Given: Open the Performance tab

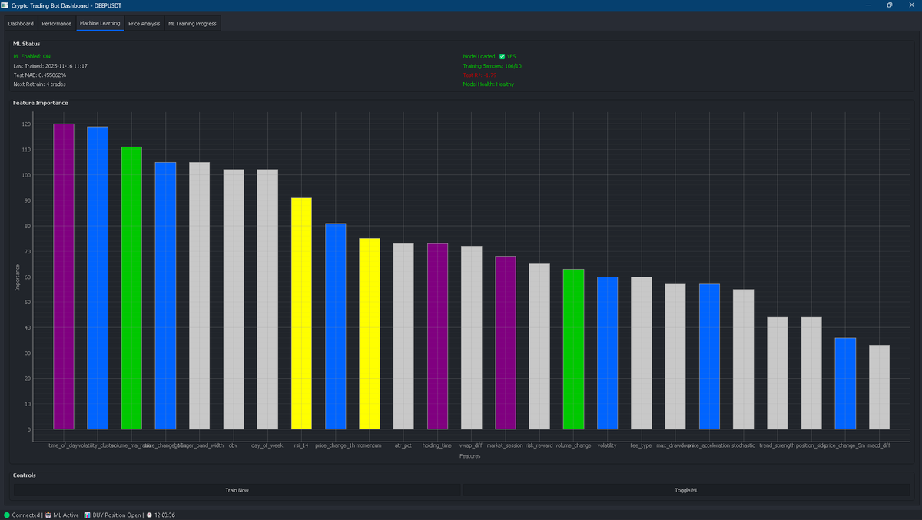Looking at the screenshot, I should point(55,24).
